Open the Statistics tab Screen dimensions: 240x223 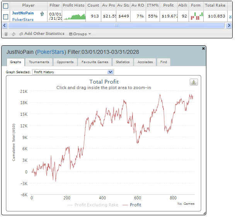[123, 62]
